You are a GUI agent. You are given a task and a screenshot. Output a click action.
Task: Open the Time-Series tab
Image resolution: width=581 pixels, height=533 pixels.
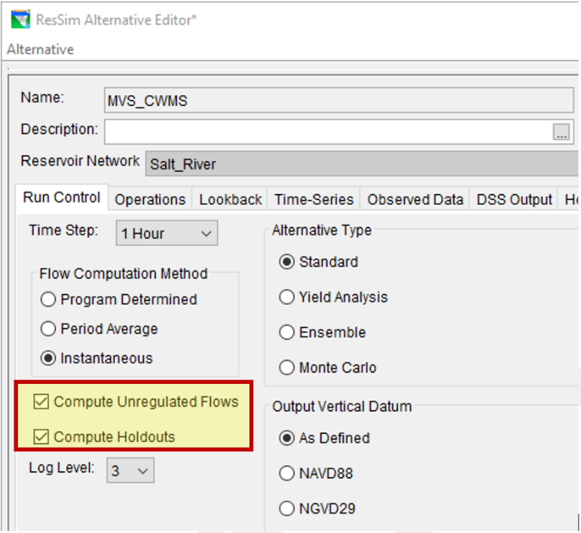click(313, 199)
